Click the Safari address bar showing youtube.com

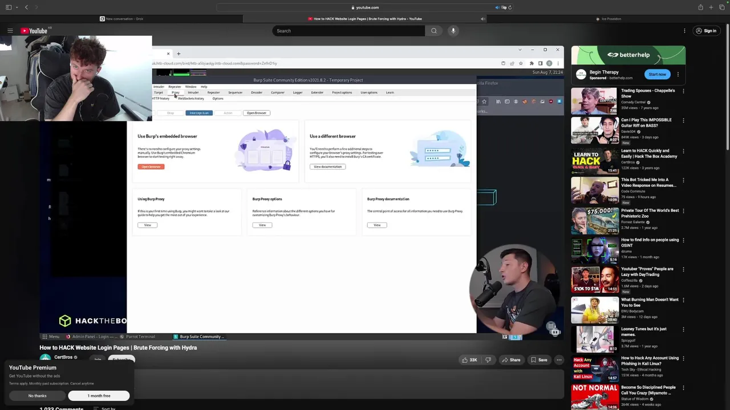pyautogui.click(x=365, y=7)
